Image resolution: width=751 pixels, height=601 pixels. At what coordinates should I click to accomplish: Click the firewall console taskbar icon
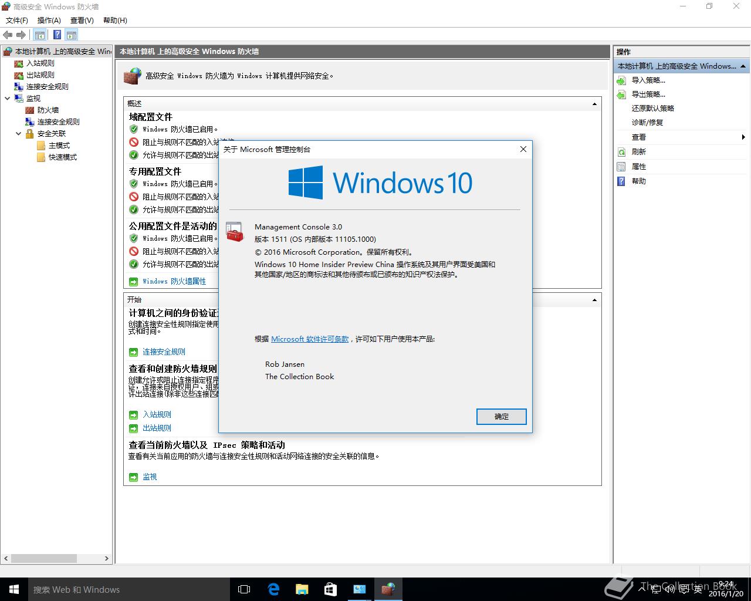tap(388, 589)
